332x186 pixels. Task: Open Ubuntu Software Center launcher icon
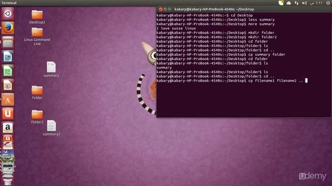pyautogui.click(x=8, y=99)
